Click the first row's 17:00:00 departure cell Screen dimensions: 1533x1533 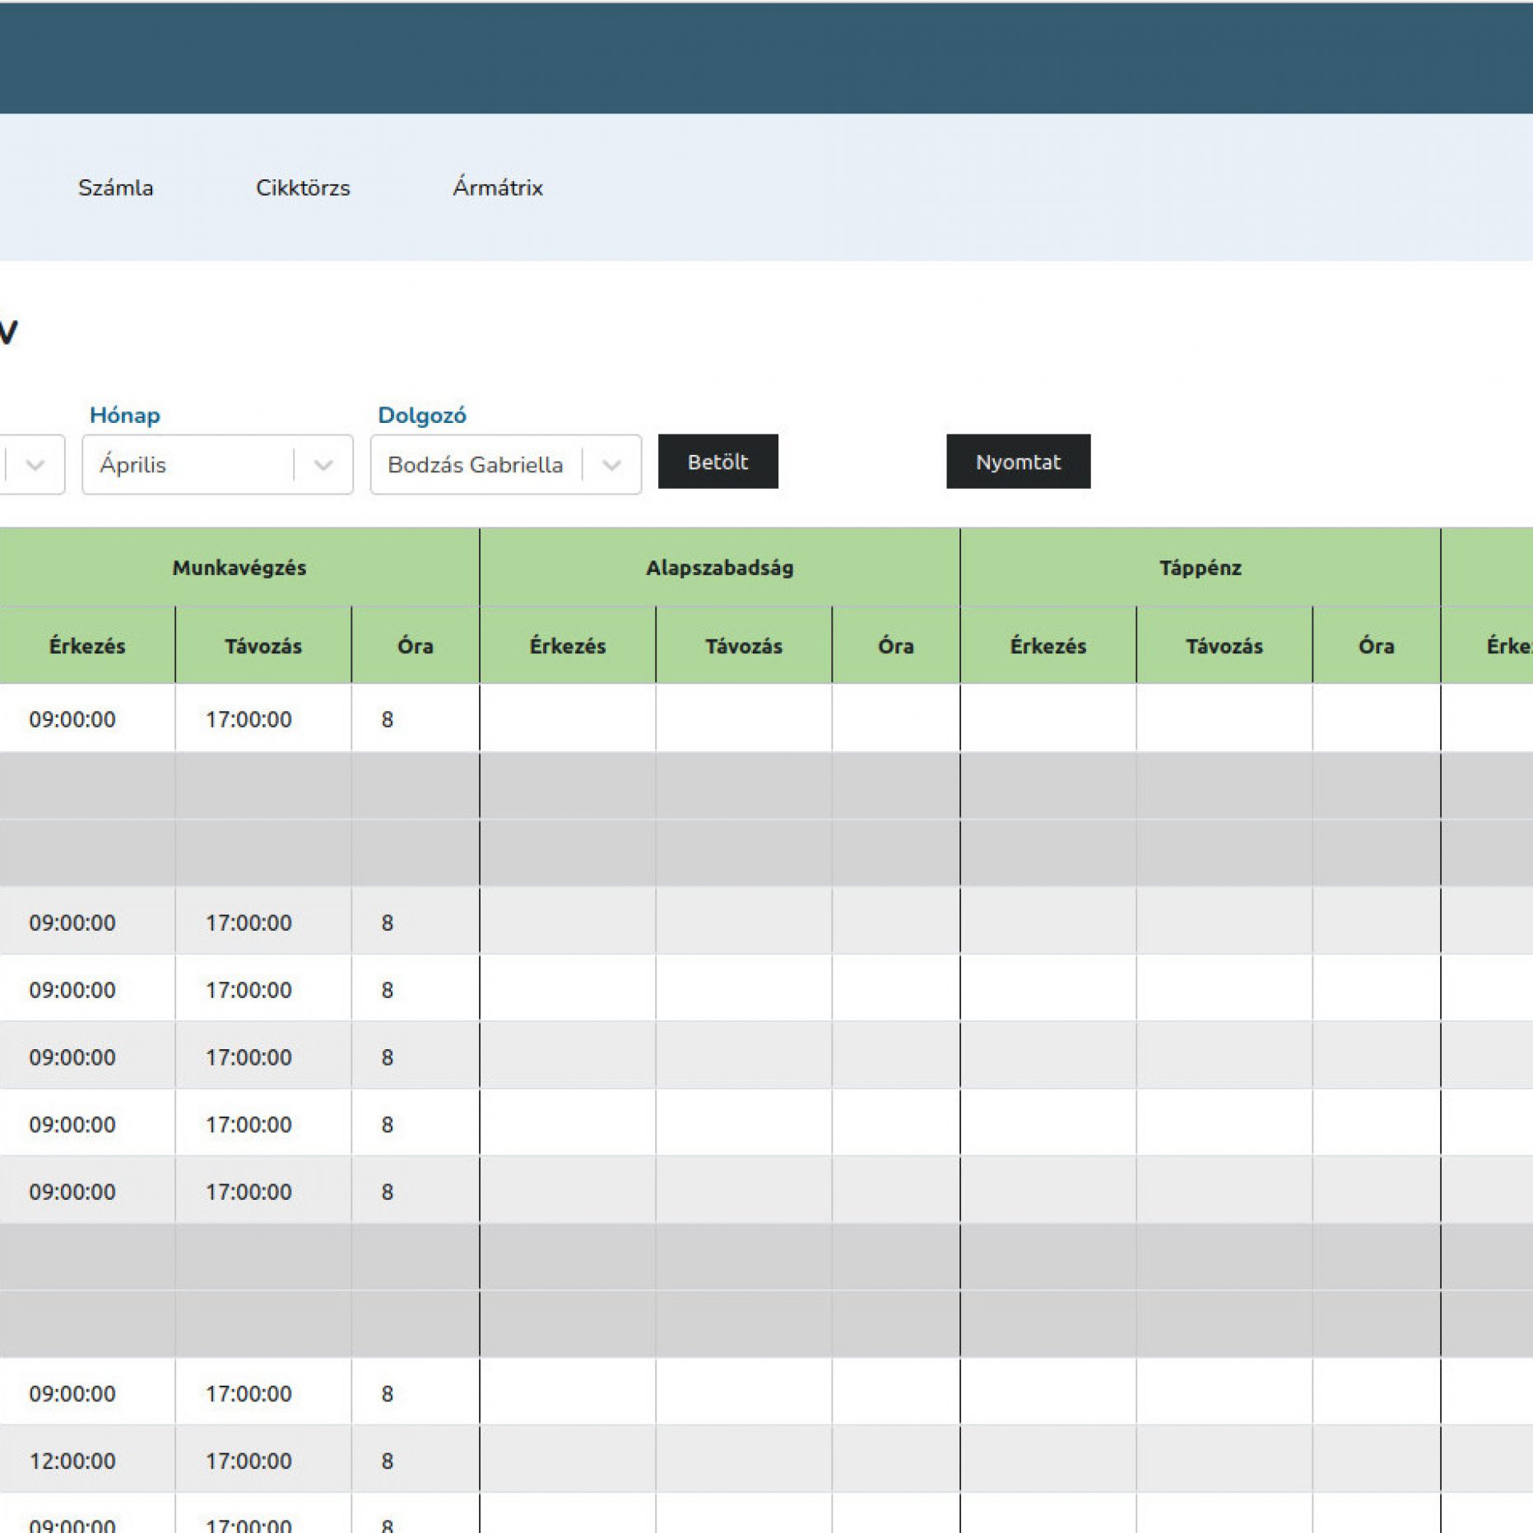coord(249,719)
